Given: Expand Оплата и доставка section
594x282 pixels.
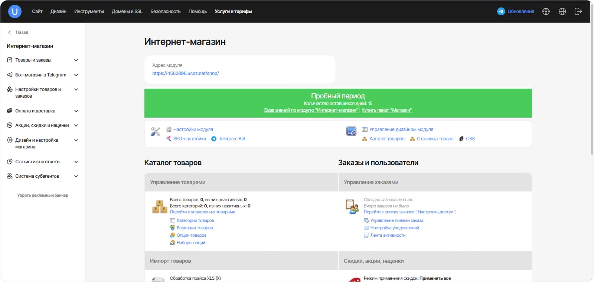Looking at the screenshot, I should pos(76,111).
